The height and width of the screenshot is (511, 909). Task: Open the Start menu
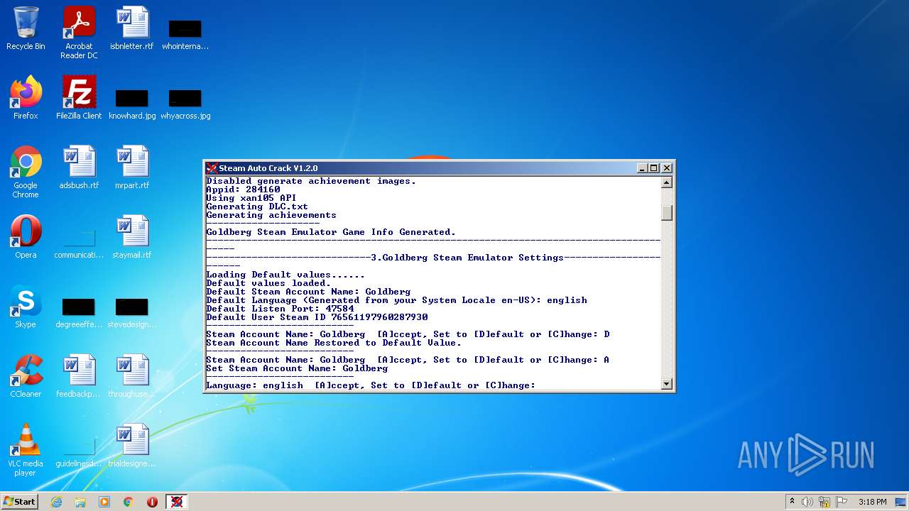(x=19, y=501)
